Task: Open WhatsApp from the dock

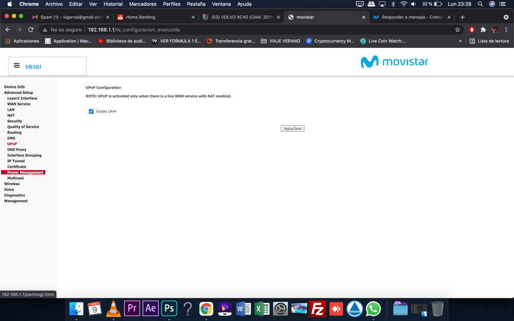Action: point(373,308)
